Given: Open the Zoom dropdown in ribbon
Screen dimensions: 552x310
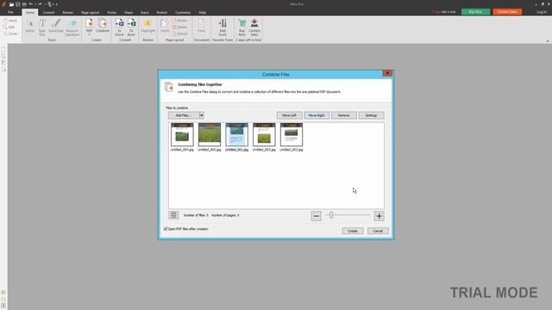Looking at the screenshot, I should 11,34.
